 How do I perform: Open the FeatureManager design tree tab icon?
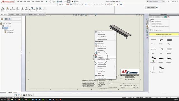pos(2,19)
